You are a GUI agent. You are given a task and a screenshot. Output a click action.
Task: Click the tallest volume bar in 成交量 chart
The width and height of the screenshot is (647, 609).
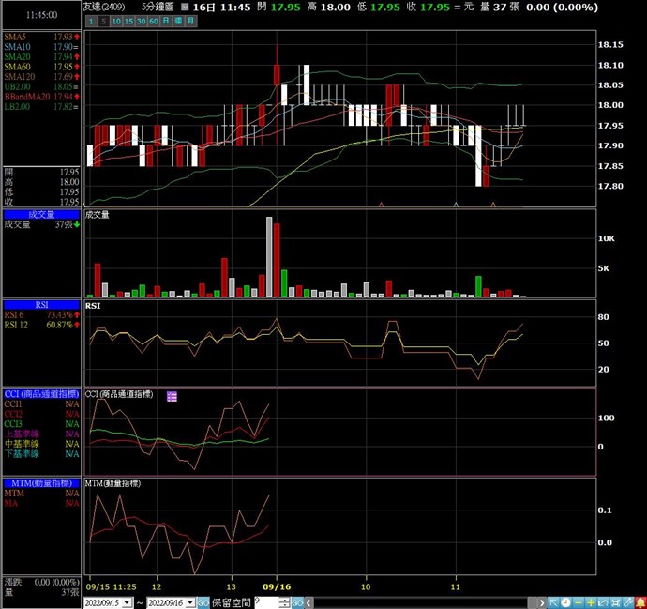tap(269, 256)
